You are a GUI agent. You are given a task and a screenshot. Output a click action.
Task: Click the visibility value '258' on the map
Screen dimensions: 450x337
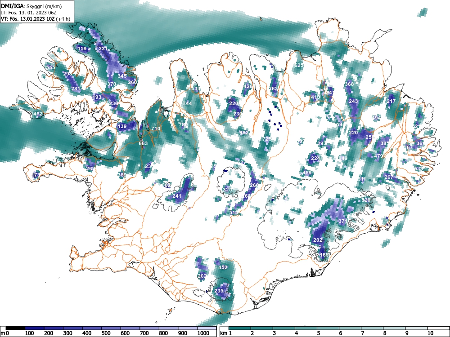pyautogui.click(x=370, y=137)
